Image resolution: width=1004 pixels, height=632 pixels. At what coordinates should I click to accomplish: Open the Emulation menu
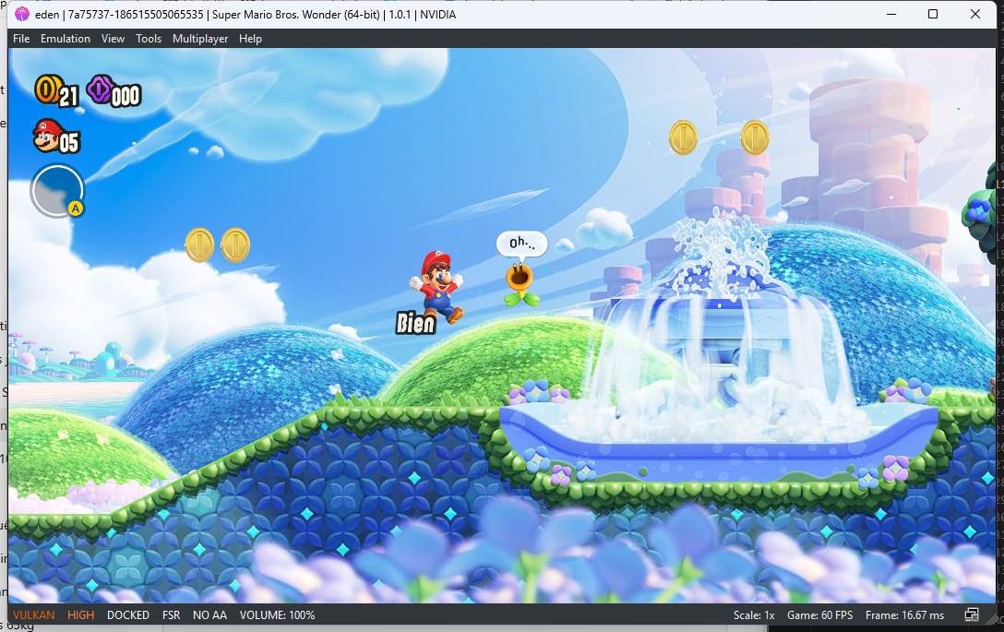click(66, 39)
